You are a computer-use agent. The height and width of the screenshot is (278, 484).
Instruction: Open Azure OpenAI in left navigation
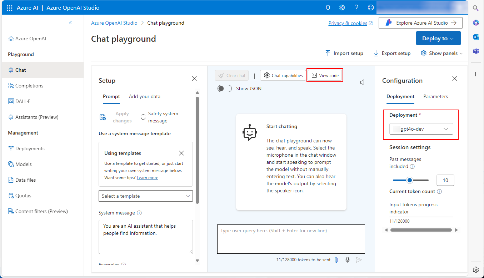click(x=43, y=39)
